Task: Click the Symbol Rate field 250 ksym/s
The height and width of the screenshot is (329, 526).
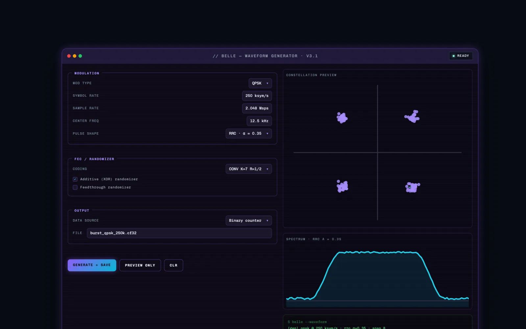Action: (x=257, y=96)
